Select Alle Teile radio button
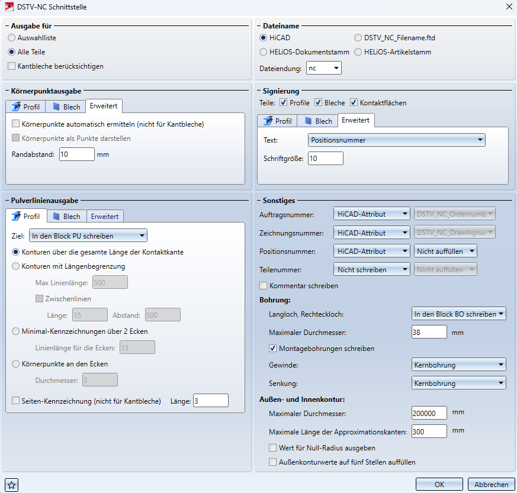Image resolution: width=517 pixels, height=493 pixels. [11, 52]
